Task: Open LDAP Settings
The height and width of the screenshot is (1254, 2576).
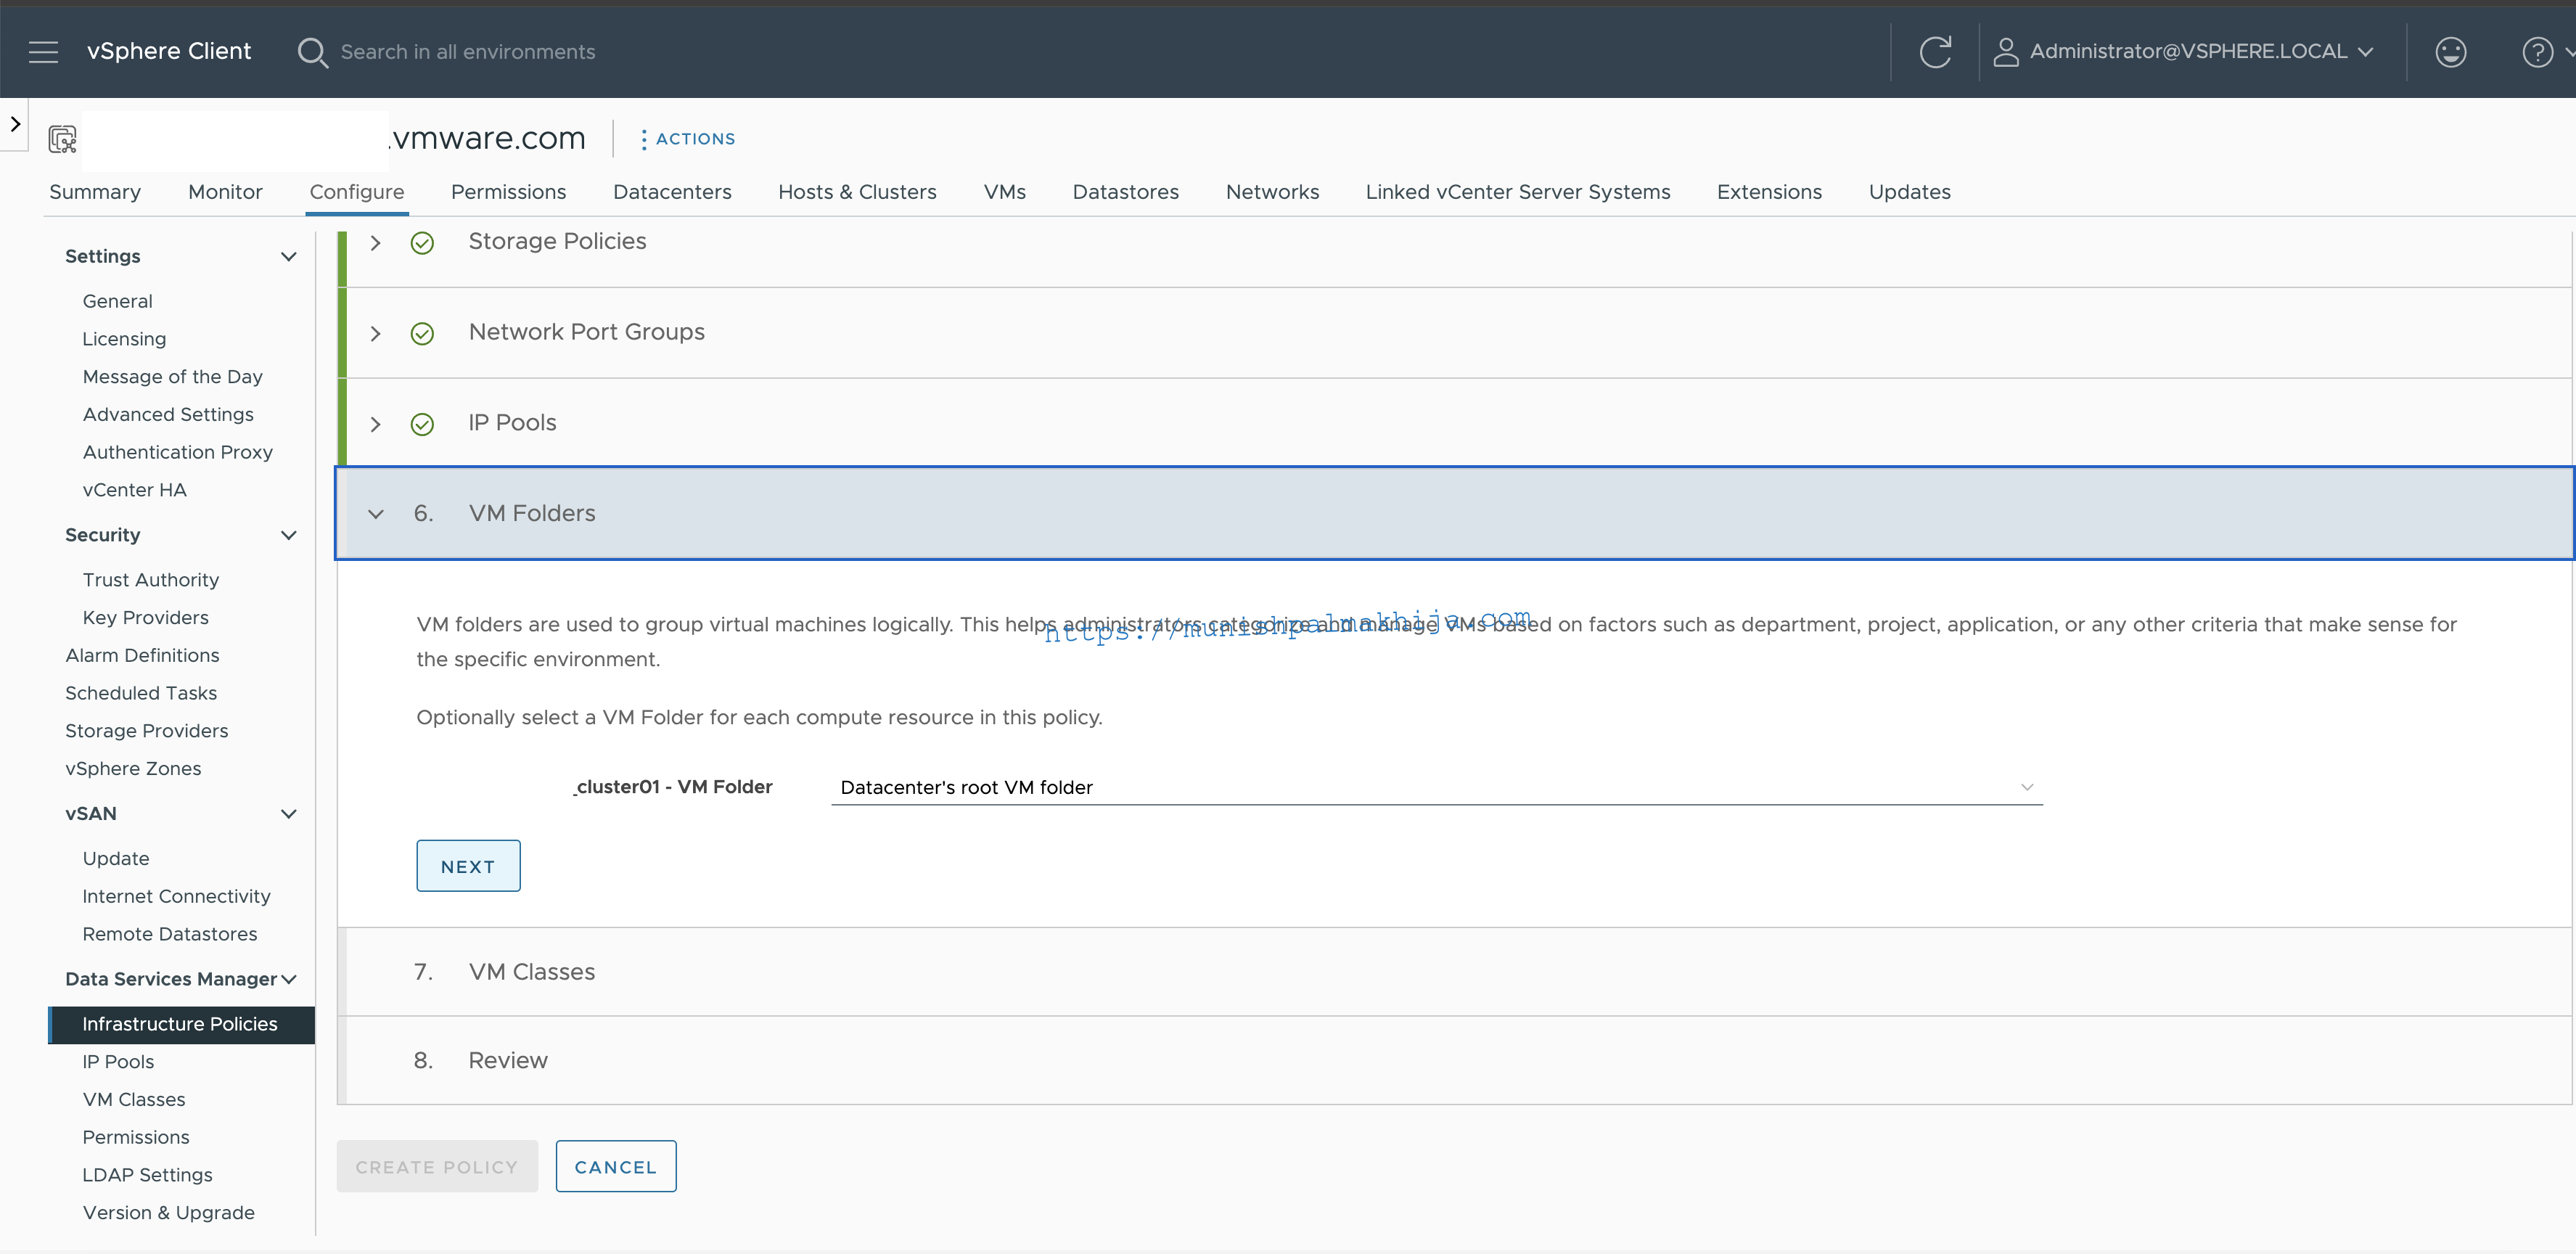Action: (x=147, y=1176)
